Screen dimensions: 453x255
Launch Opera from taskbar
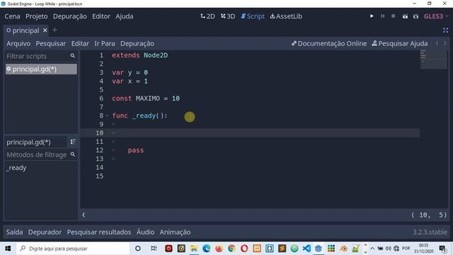244,249
